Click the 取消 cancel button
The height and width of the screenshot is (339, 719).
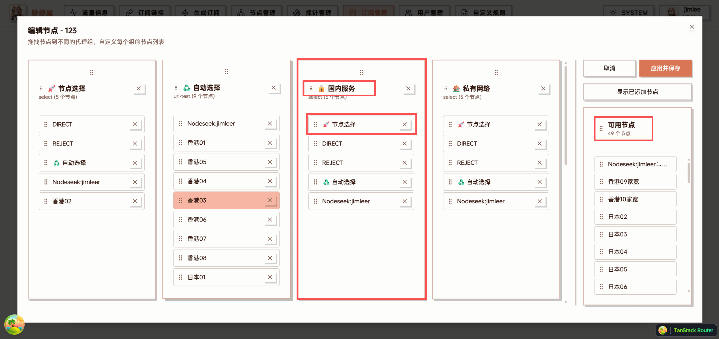pyautogui.click(x=609, y=68)
